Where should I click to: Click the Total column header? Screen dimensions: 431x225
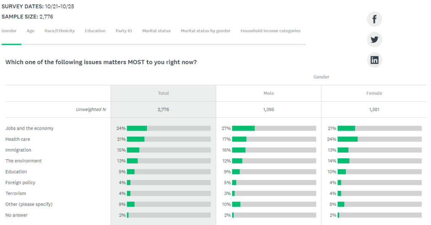pyautogui.click(x=163, y=93)
